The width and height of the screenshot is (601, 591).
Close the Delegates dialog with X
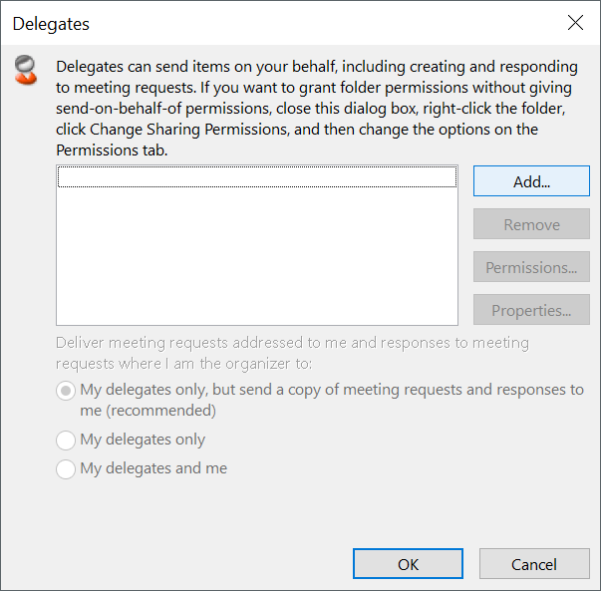575,23
